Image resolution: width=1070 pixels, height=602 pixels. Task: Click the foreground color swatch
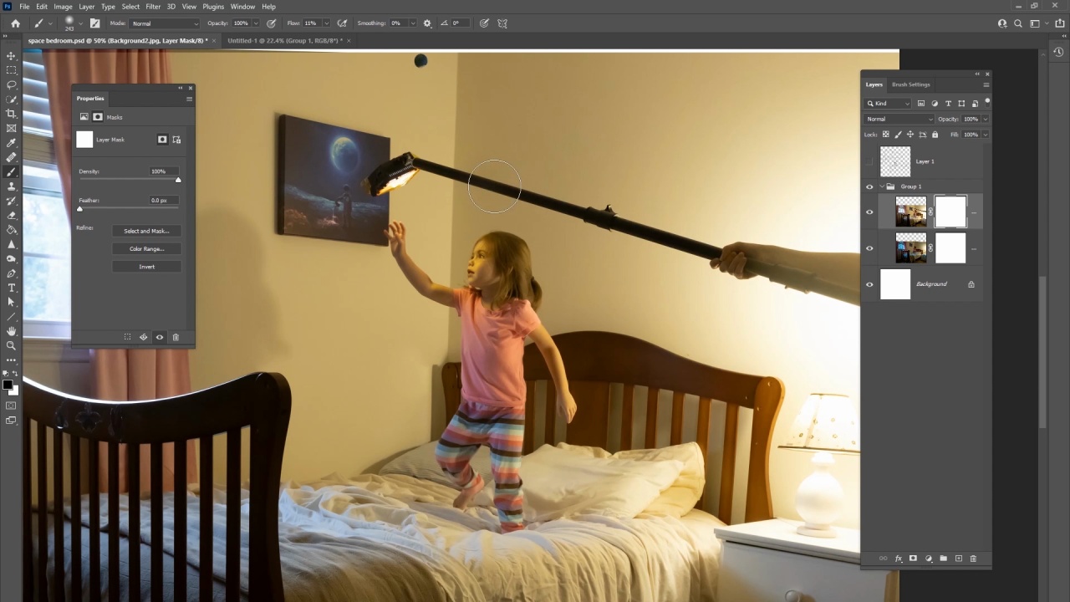[8, 385]
